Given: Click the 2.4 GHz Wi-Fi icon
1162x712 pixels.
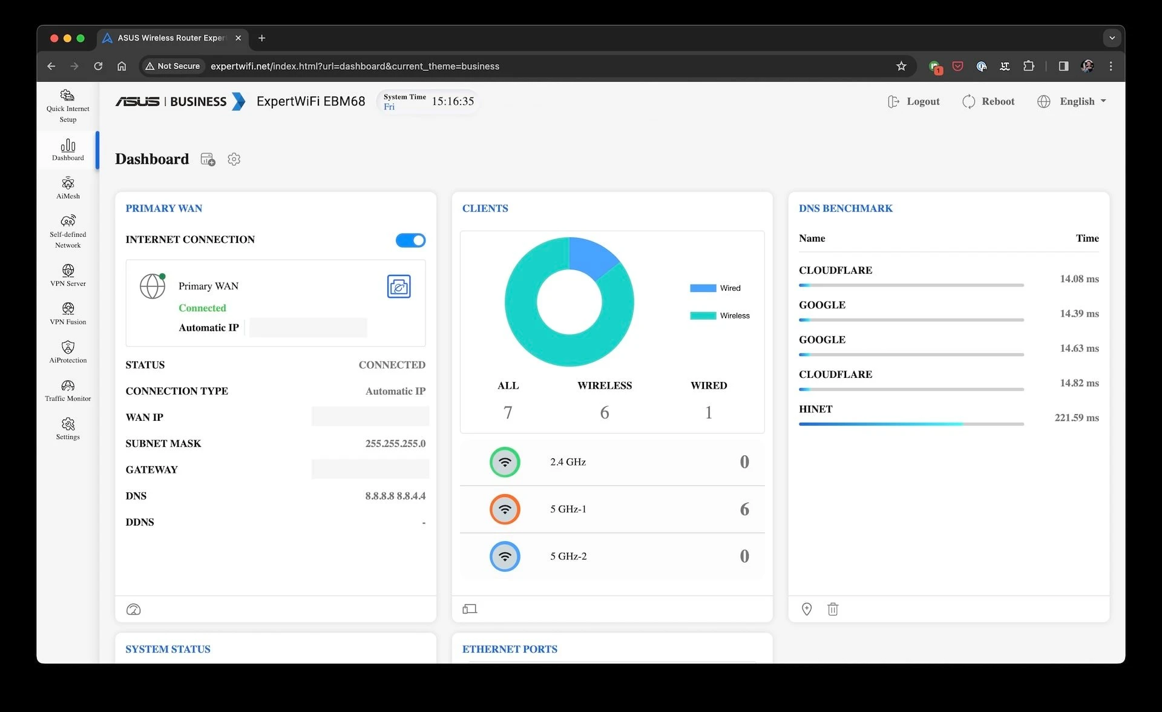Looking at the screenshot, I should click(505, 462).
